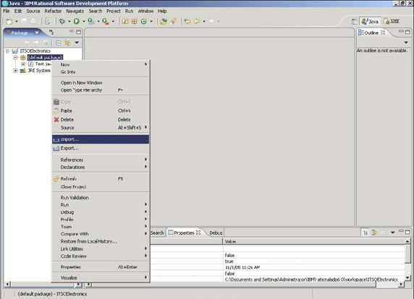Click the Last Edit Location arrow icon
The image size is (414, 299).
pyautogui.click(x=187, y=22)
